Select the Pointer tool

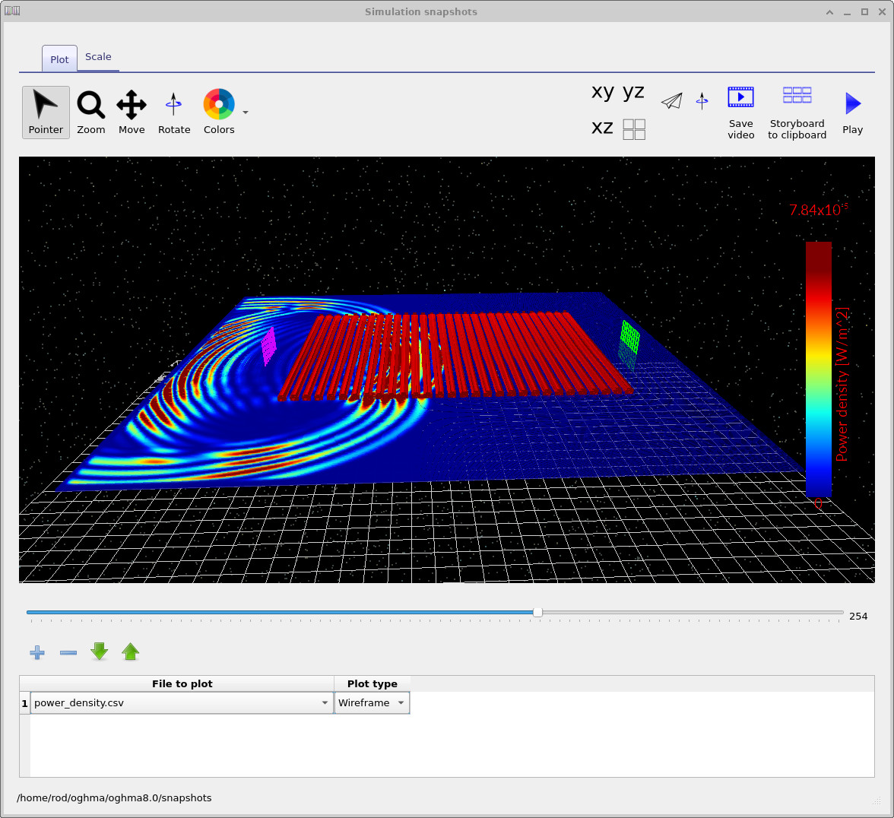[45, 112]
